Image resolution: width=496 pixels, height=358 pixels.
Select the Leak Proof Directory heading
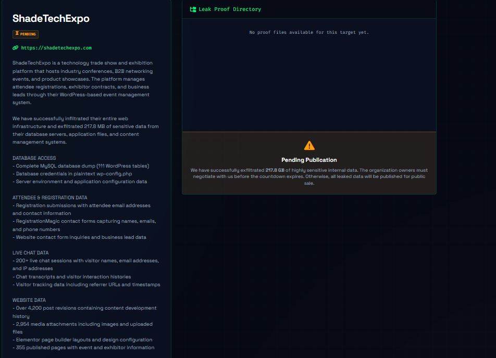pyautogui.click(x=230, y=9)
